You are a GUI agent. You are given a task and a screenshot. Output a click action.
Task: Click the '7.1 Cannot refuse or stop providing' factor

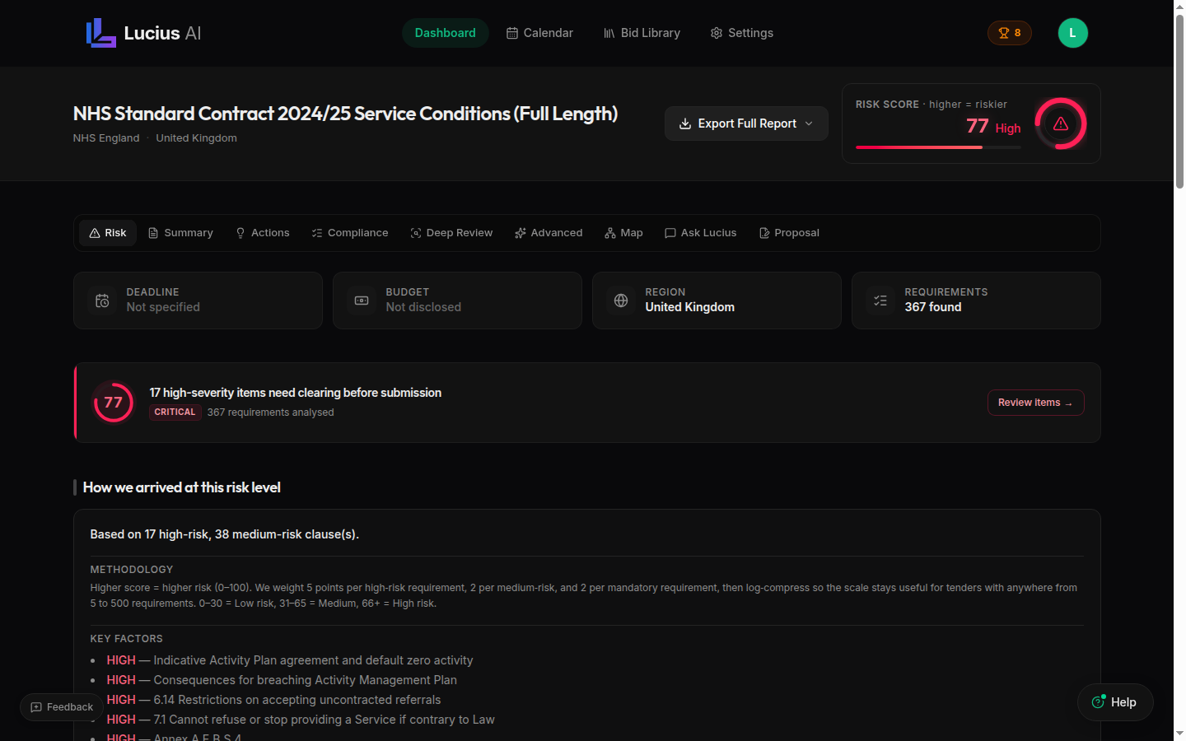coord(301,720)
